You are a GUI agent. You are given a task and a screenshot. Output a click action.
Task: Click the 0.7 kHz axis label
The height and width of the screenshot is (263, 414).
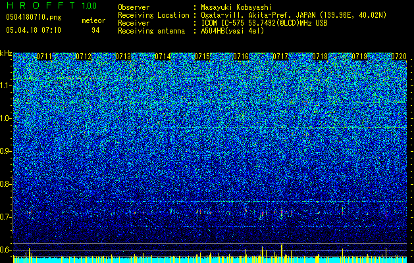coord(5,217)
